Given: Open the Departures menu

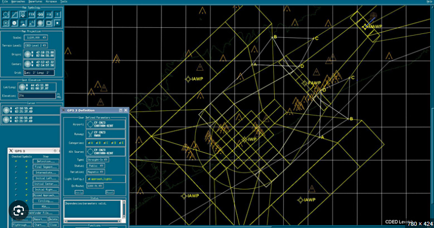Looking at the screenshot, I should 36,1.
